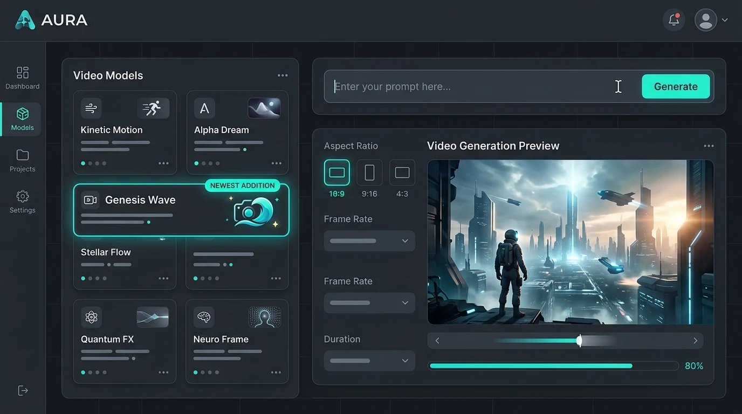742x414 pixels.
Task: Open the Video Models panel options menu
Action: pos(283,75)
